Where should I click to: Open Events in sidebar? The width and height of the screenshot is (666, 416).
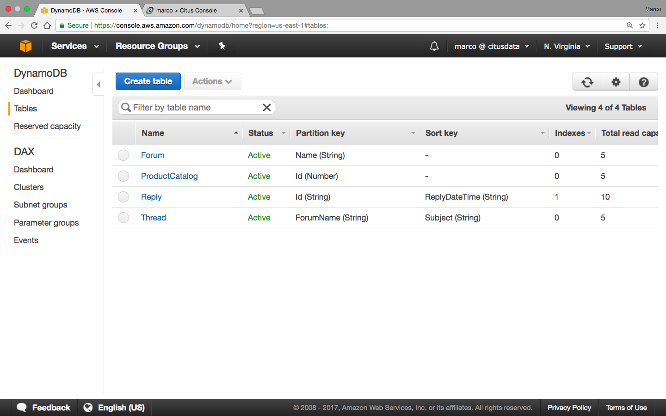pos(26,240)
